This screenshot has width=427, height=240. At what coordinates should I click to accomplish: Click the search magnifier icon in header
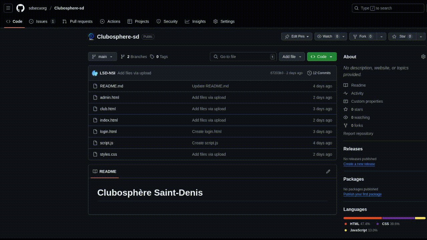(357, 8)
